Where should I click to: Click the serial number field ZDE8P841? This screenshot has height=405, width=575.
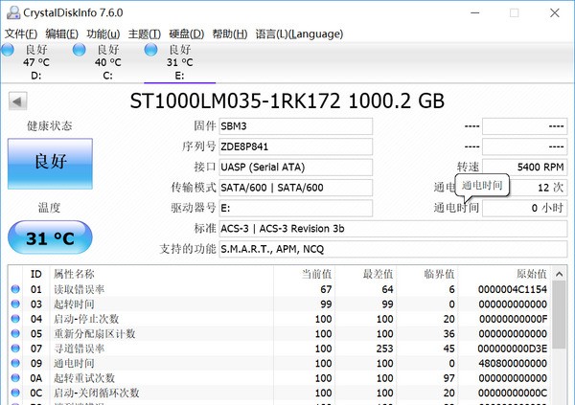tap(295, 146)
